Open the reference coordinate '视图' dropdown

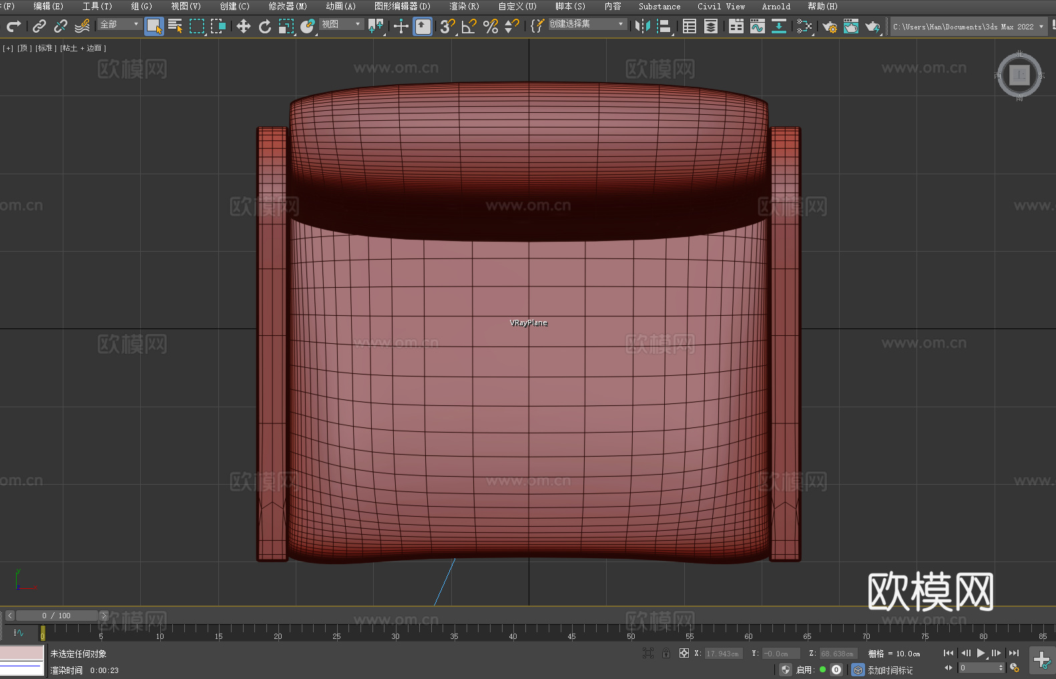(341, 24)
